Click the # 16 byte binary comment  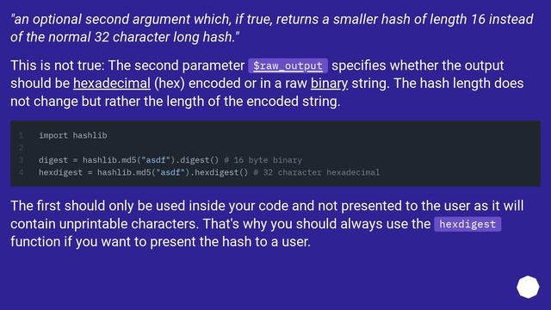coord(263,160)
